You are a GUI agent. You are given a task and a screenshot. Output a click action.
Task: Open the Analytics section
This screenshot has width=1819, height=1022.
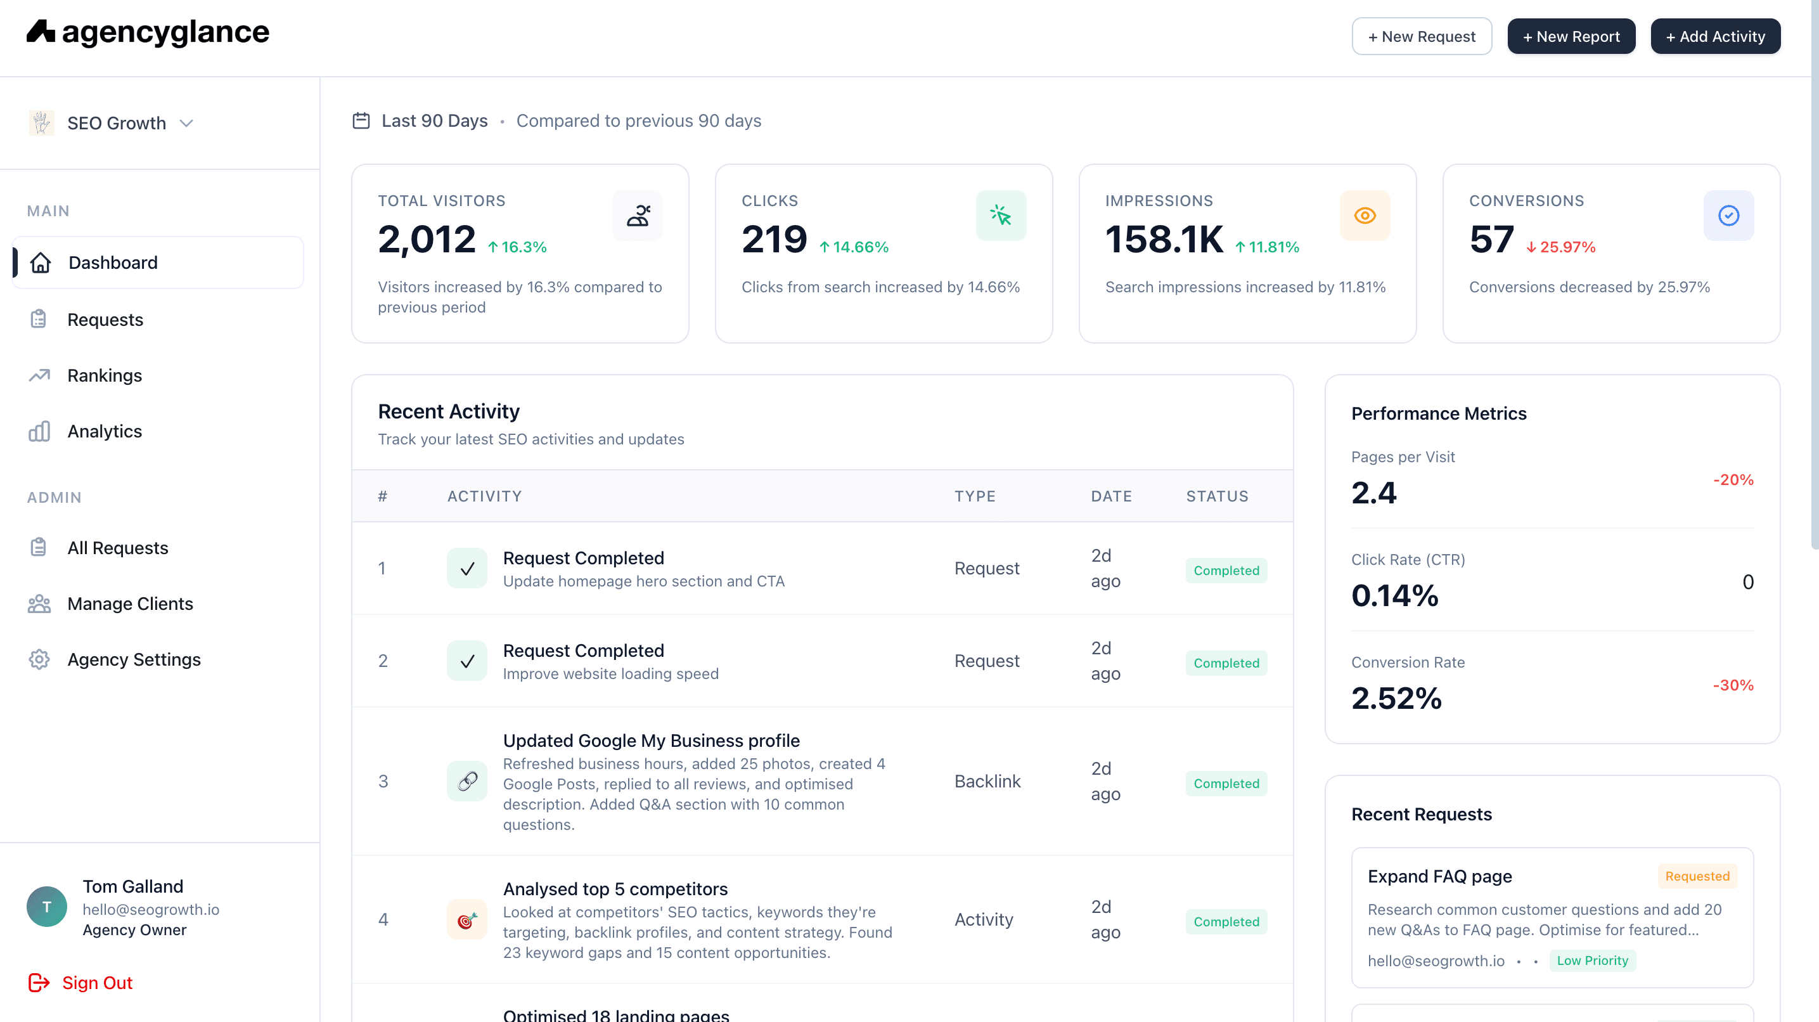click(x=105, y=432)
